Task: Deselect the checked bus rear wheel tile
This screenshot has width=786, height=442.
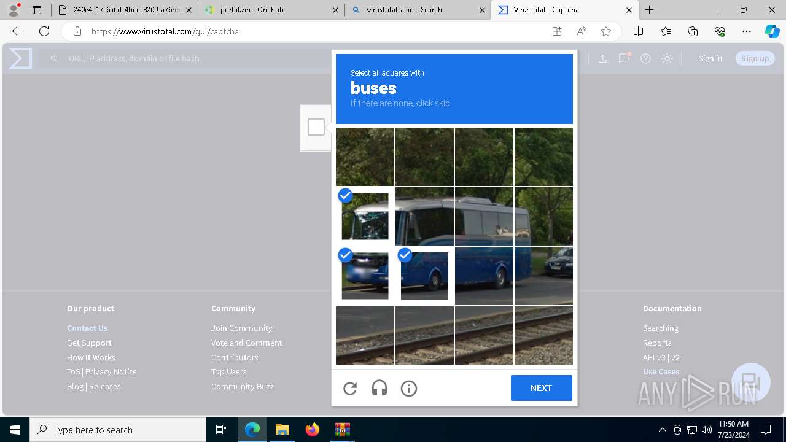Action: [x=424, y=276]
